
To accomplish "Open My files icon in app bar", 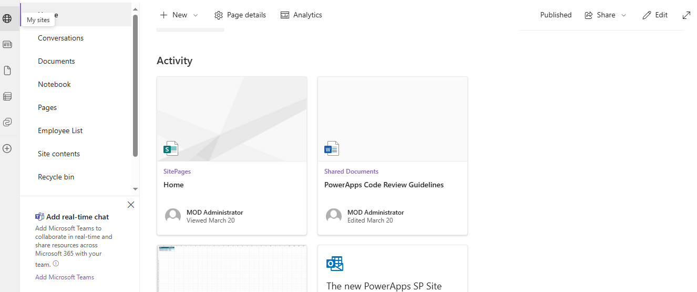I will coord(7,71).
